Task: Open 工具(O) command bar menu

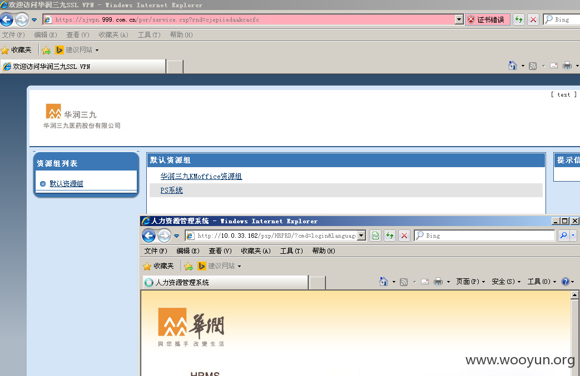Action: pyautogui.click(x=542, y=282)
